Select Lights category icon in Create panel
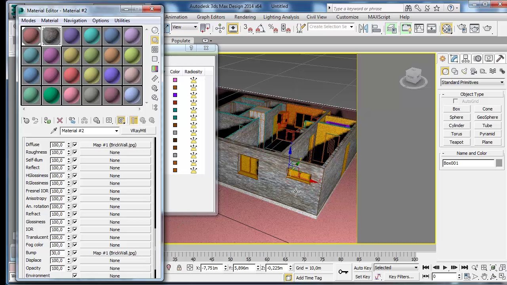507x285 pixels. pos(464,71)
